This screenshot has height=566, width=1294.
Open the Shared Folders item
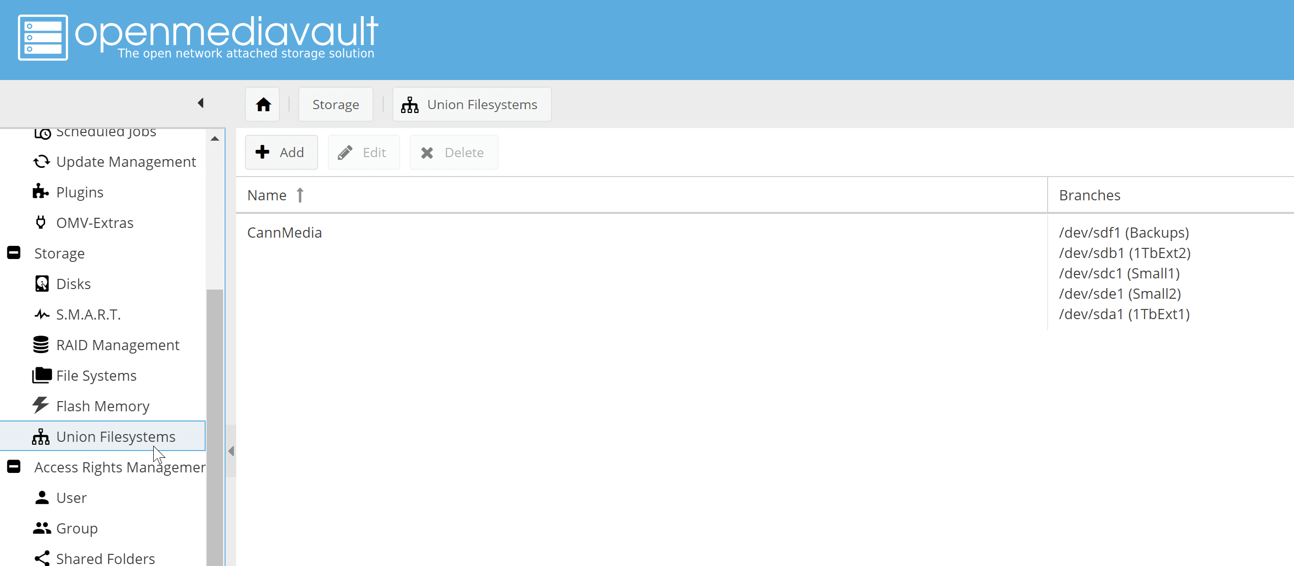coord(105,558)
